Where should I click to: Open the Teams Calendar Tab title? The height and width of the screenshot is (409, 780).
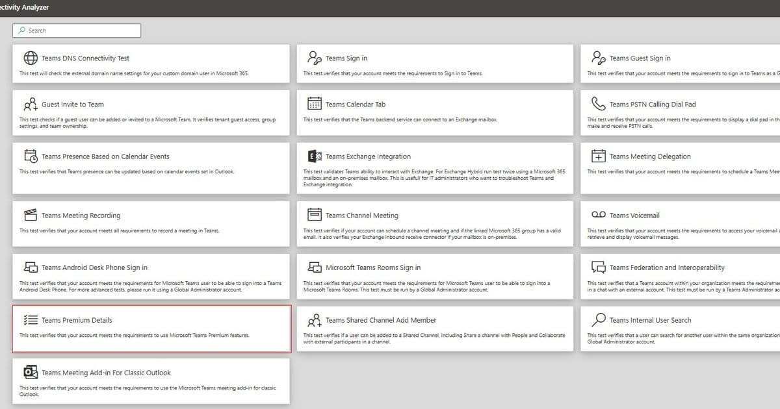click(356, 105)
